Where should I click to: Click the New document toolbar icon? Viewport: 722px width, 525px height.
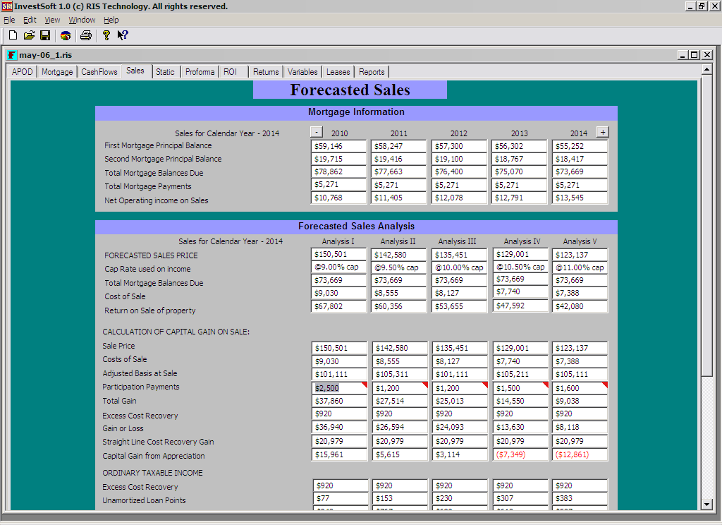pyautogui.click(x=13, y=35)
